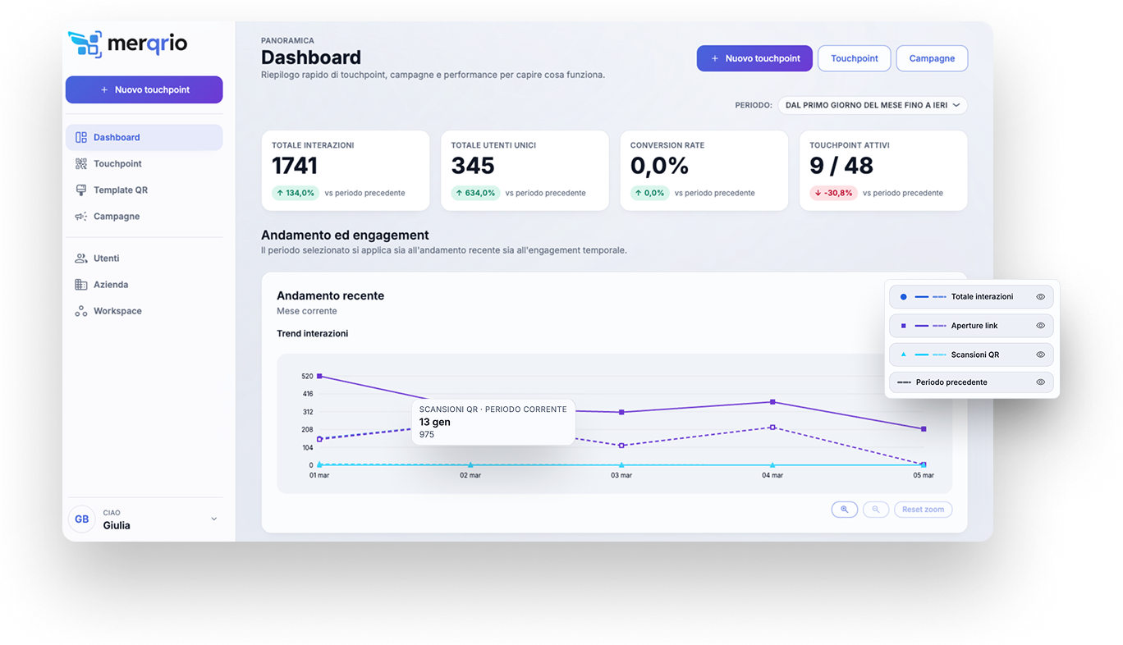1123x645 pixels.
Task: Click the Utenti people icon
Action: 80,258
